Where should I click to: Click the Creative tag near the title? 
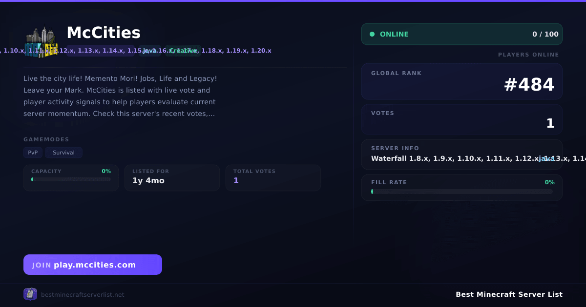[183, 51]
